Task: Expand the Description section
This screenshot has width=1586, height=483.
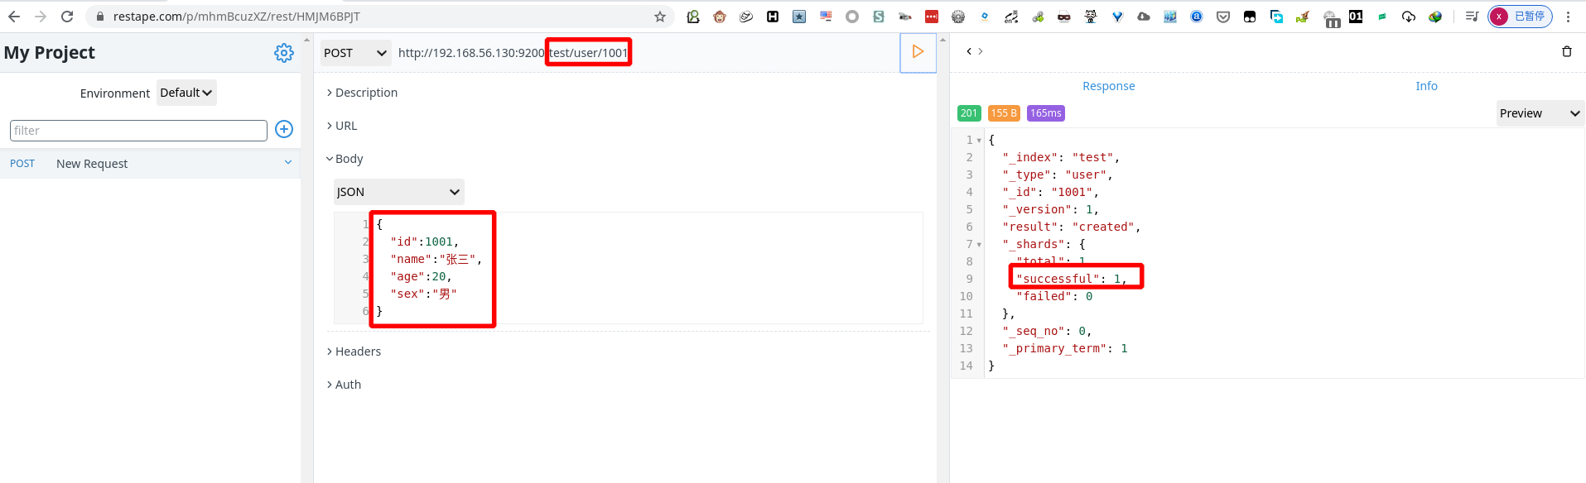Action: (362, 93)
